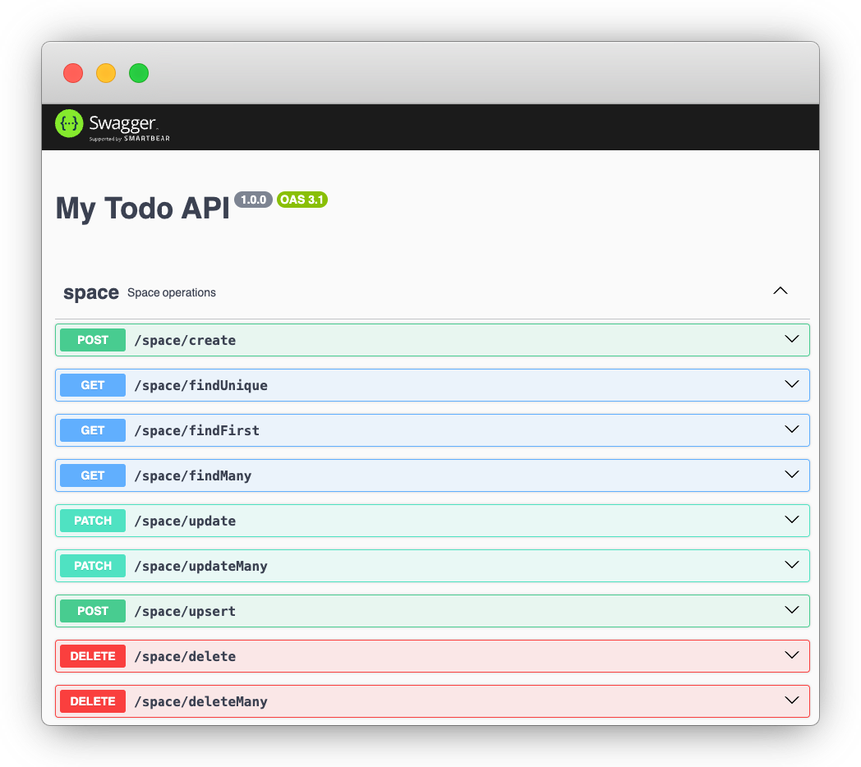Expand the /space/create endpoint
Image resolution: width=861 pixels, height=767 pixels.
click(x=791, y=339)
